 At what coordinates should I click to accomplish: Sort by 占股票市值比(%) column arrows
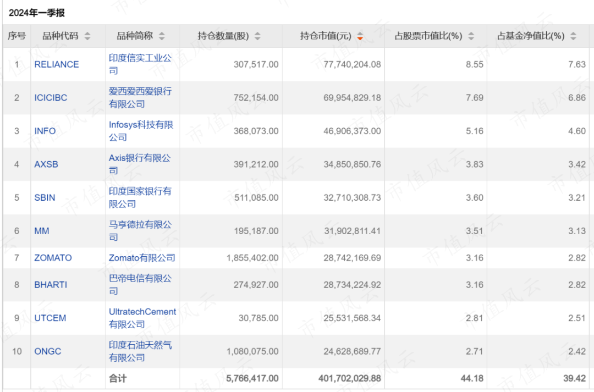click(471, 36)
